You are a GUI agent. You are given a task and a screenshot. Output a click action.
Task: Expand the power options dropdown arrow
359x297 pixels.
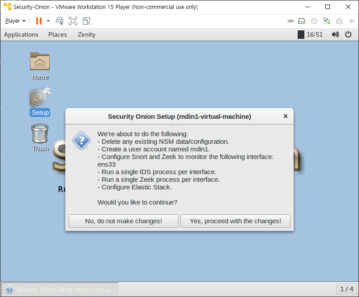48,21
